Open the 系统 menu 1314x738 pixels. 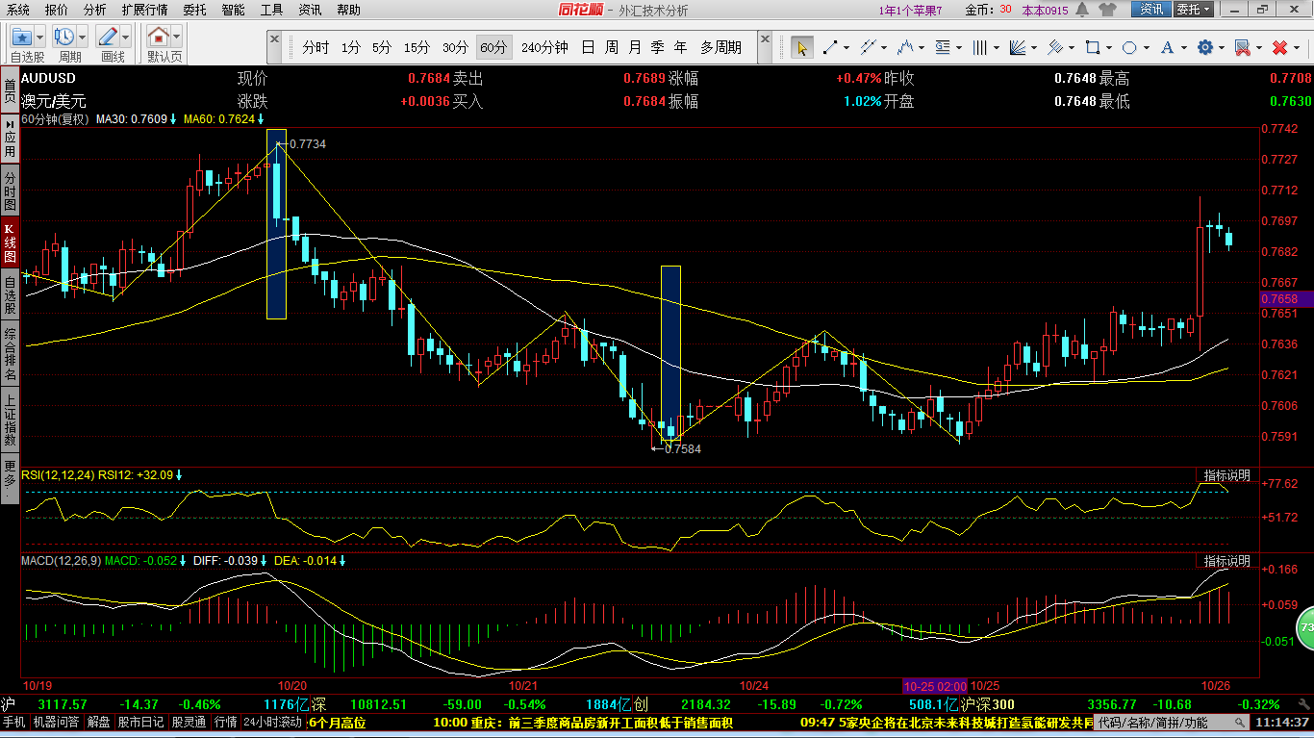tap(17, 10)
